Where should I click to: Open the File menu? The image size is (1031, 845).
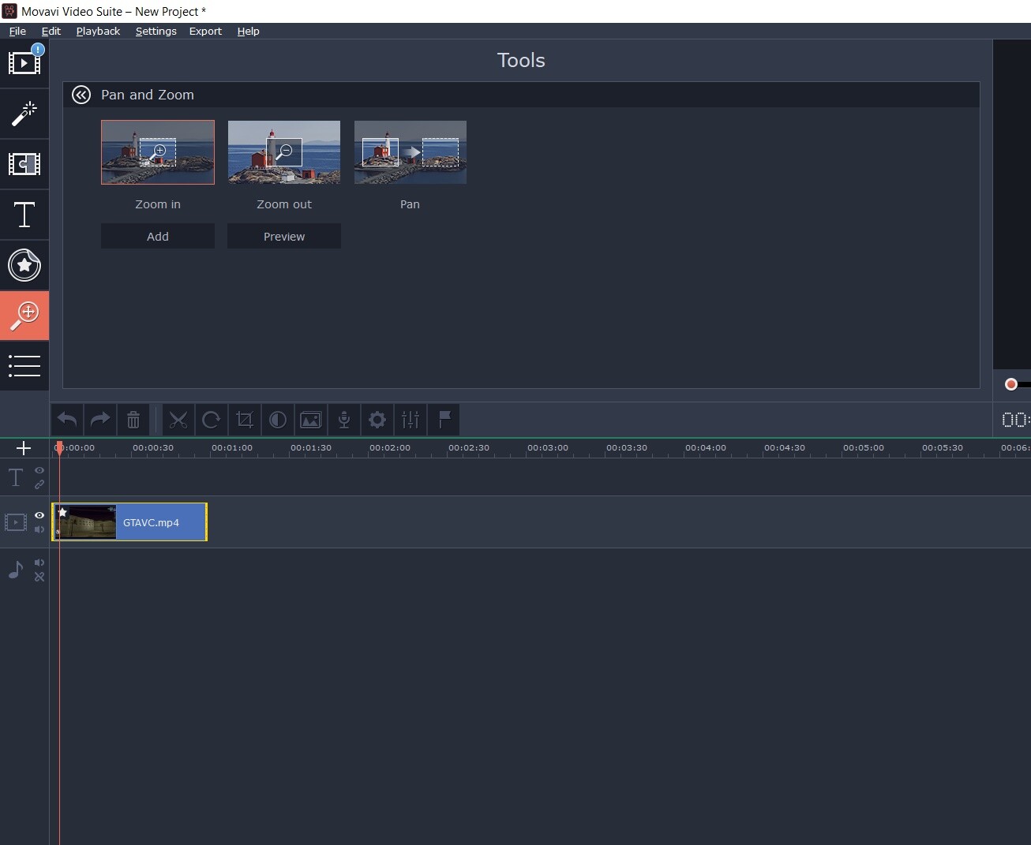tap(17, 31)
